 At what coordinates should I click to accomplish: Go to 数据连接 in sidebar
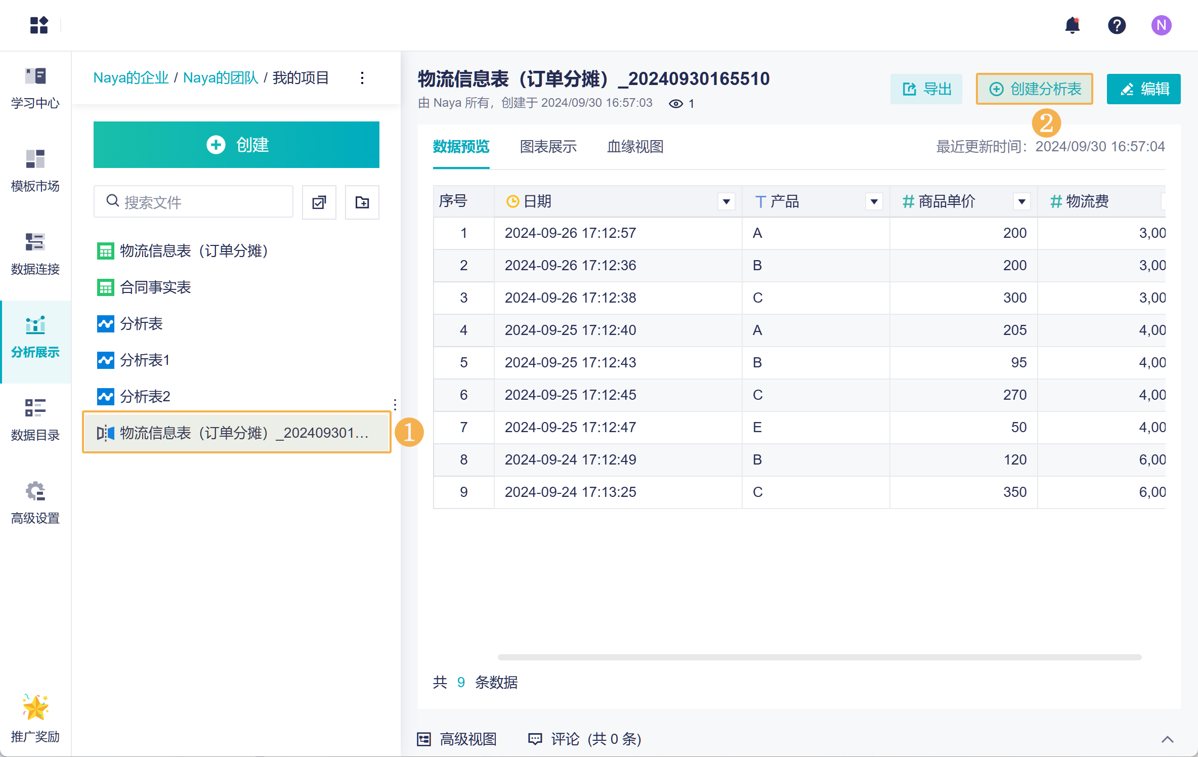point(35,254)
